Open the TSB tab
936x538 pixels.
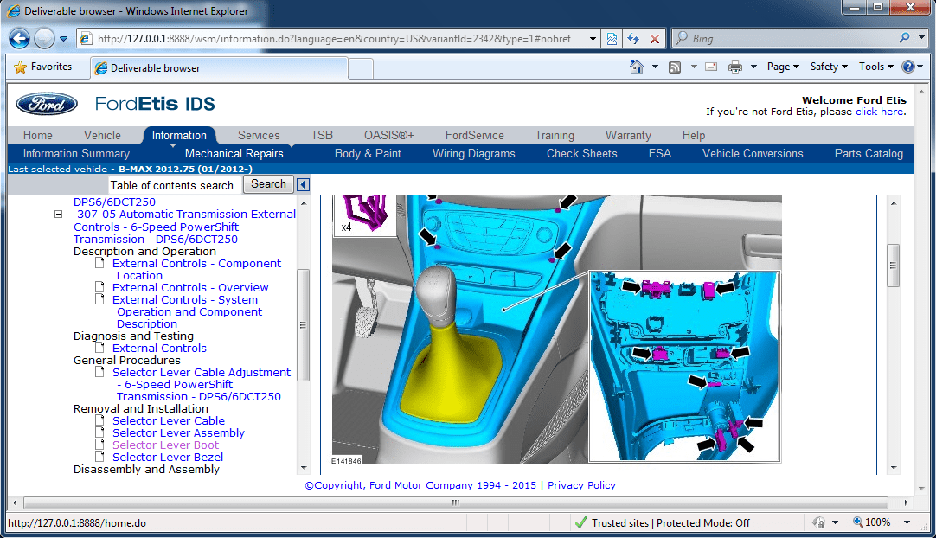coord(322,136)
